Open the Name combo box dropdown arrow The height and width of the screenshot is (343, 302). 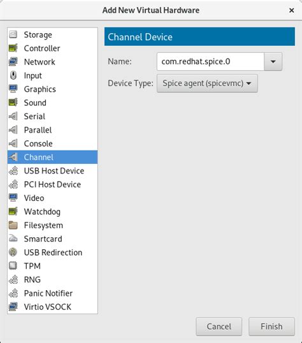click(x=273, y=61)
